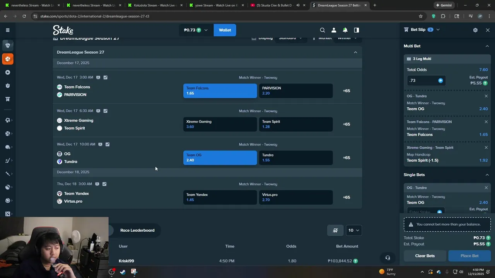Collapse the Multi Bet section
495x278 pixels.
[487, 46]
